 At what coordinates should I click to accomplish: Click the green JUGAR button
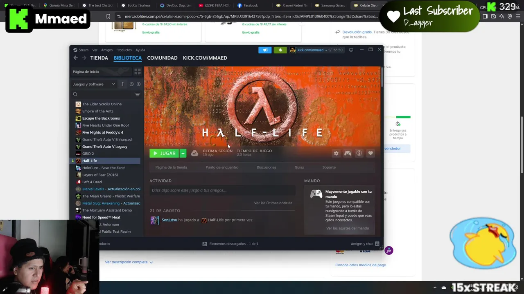(165, 153)
